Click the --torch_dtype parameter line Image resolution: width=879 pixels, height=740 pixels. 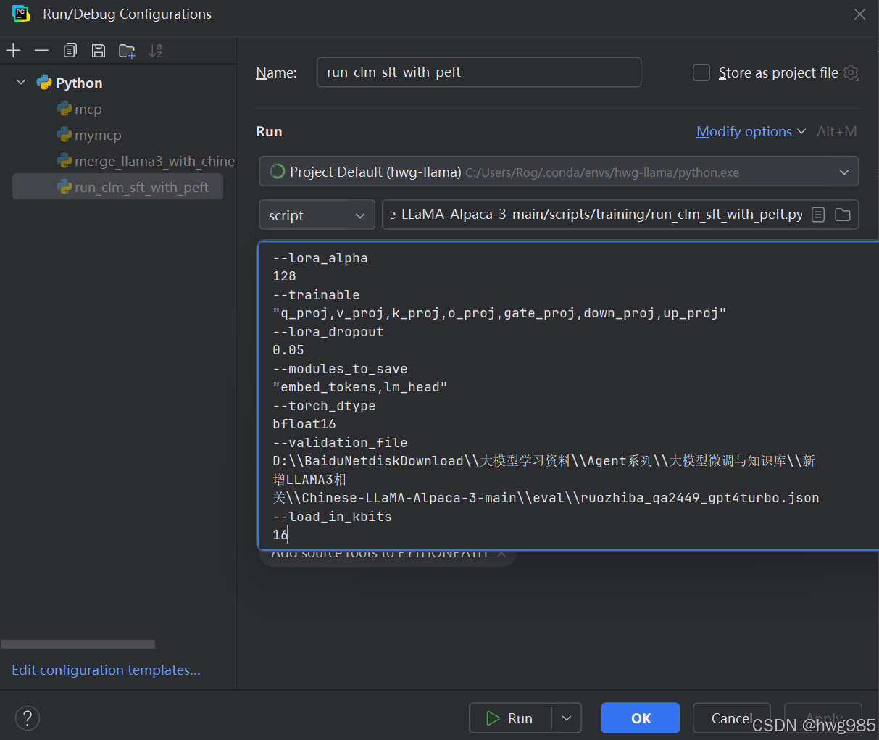[324, 406]
